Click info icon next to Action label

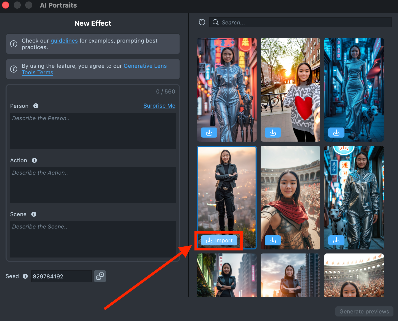[x=34, y=160]
